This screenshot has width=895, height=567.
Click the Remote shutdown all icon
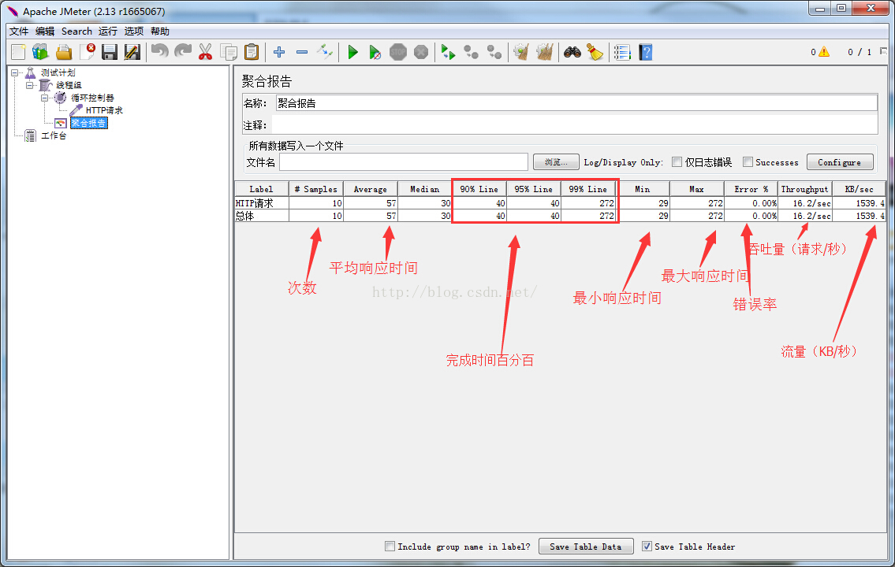tap(494, 53)
